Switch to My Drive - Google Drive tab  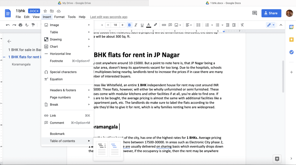pyautogui.click(x=74, y=3)
